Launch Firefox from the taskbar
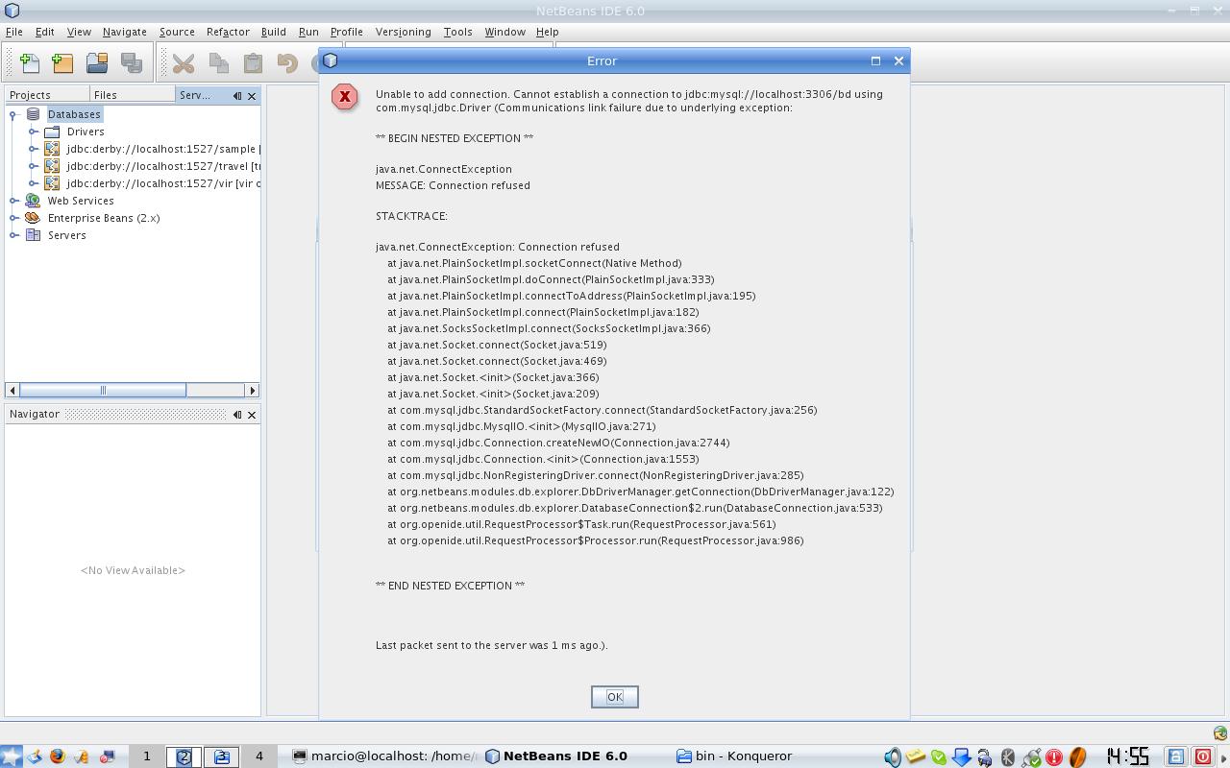Image resolution: width=1230 pixels, height=768 pixels. tap(57, 756)
